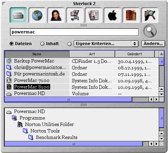Choose the custom criteria radio button
This screenshot has width=168, height=153.
pyautogui.click(x=70, y=44)
